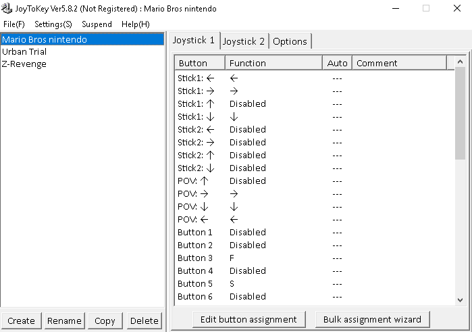Minimize the JoyToKey window
Image resolution: width=472 pixels, height=332 pixels.
pyautogui.click(x=396, y=8)
